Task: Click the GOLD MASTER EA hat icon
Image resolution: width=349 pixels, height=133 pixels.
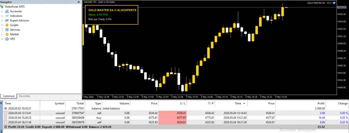Action: pyautogui.click(x=334, y=3)
